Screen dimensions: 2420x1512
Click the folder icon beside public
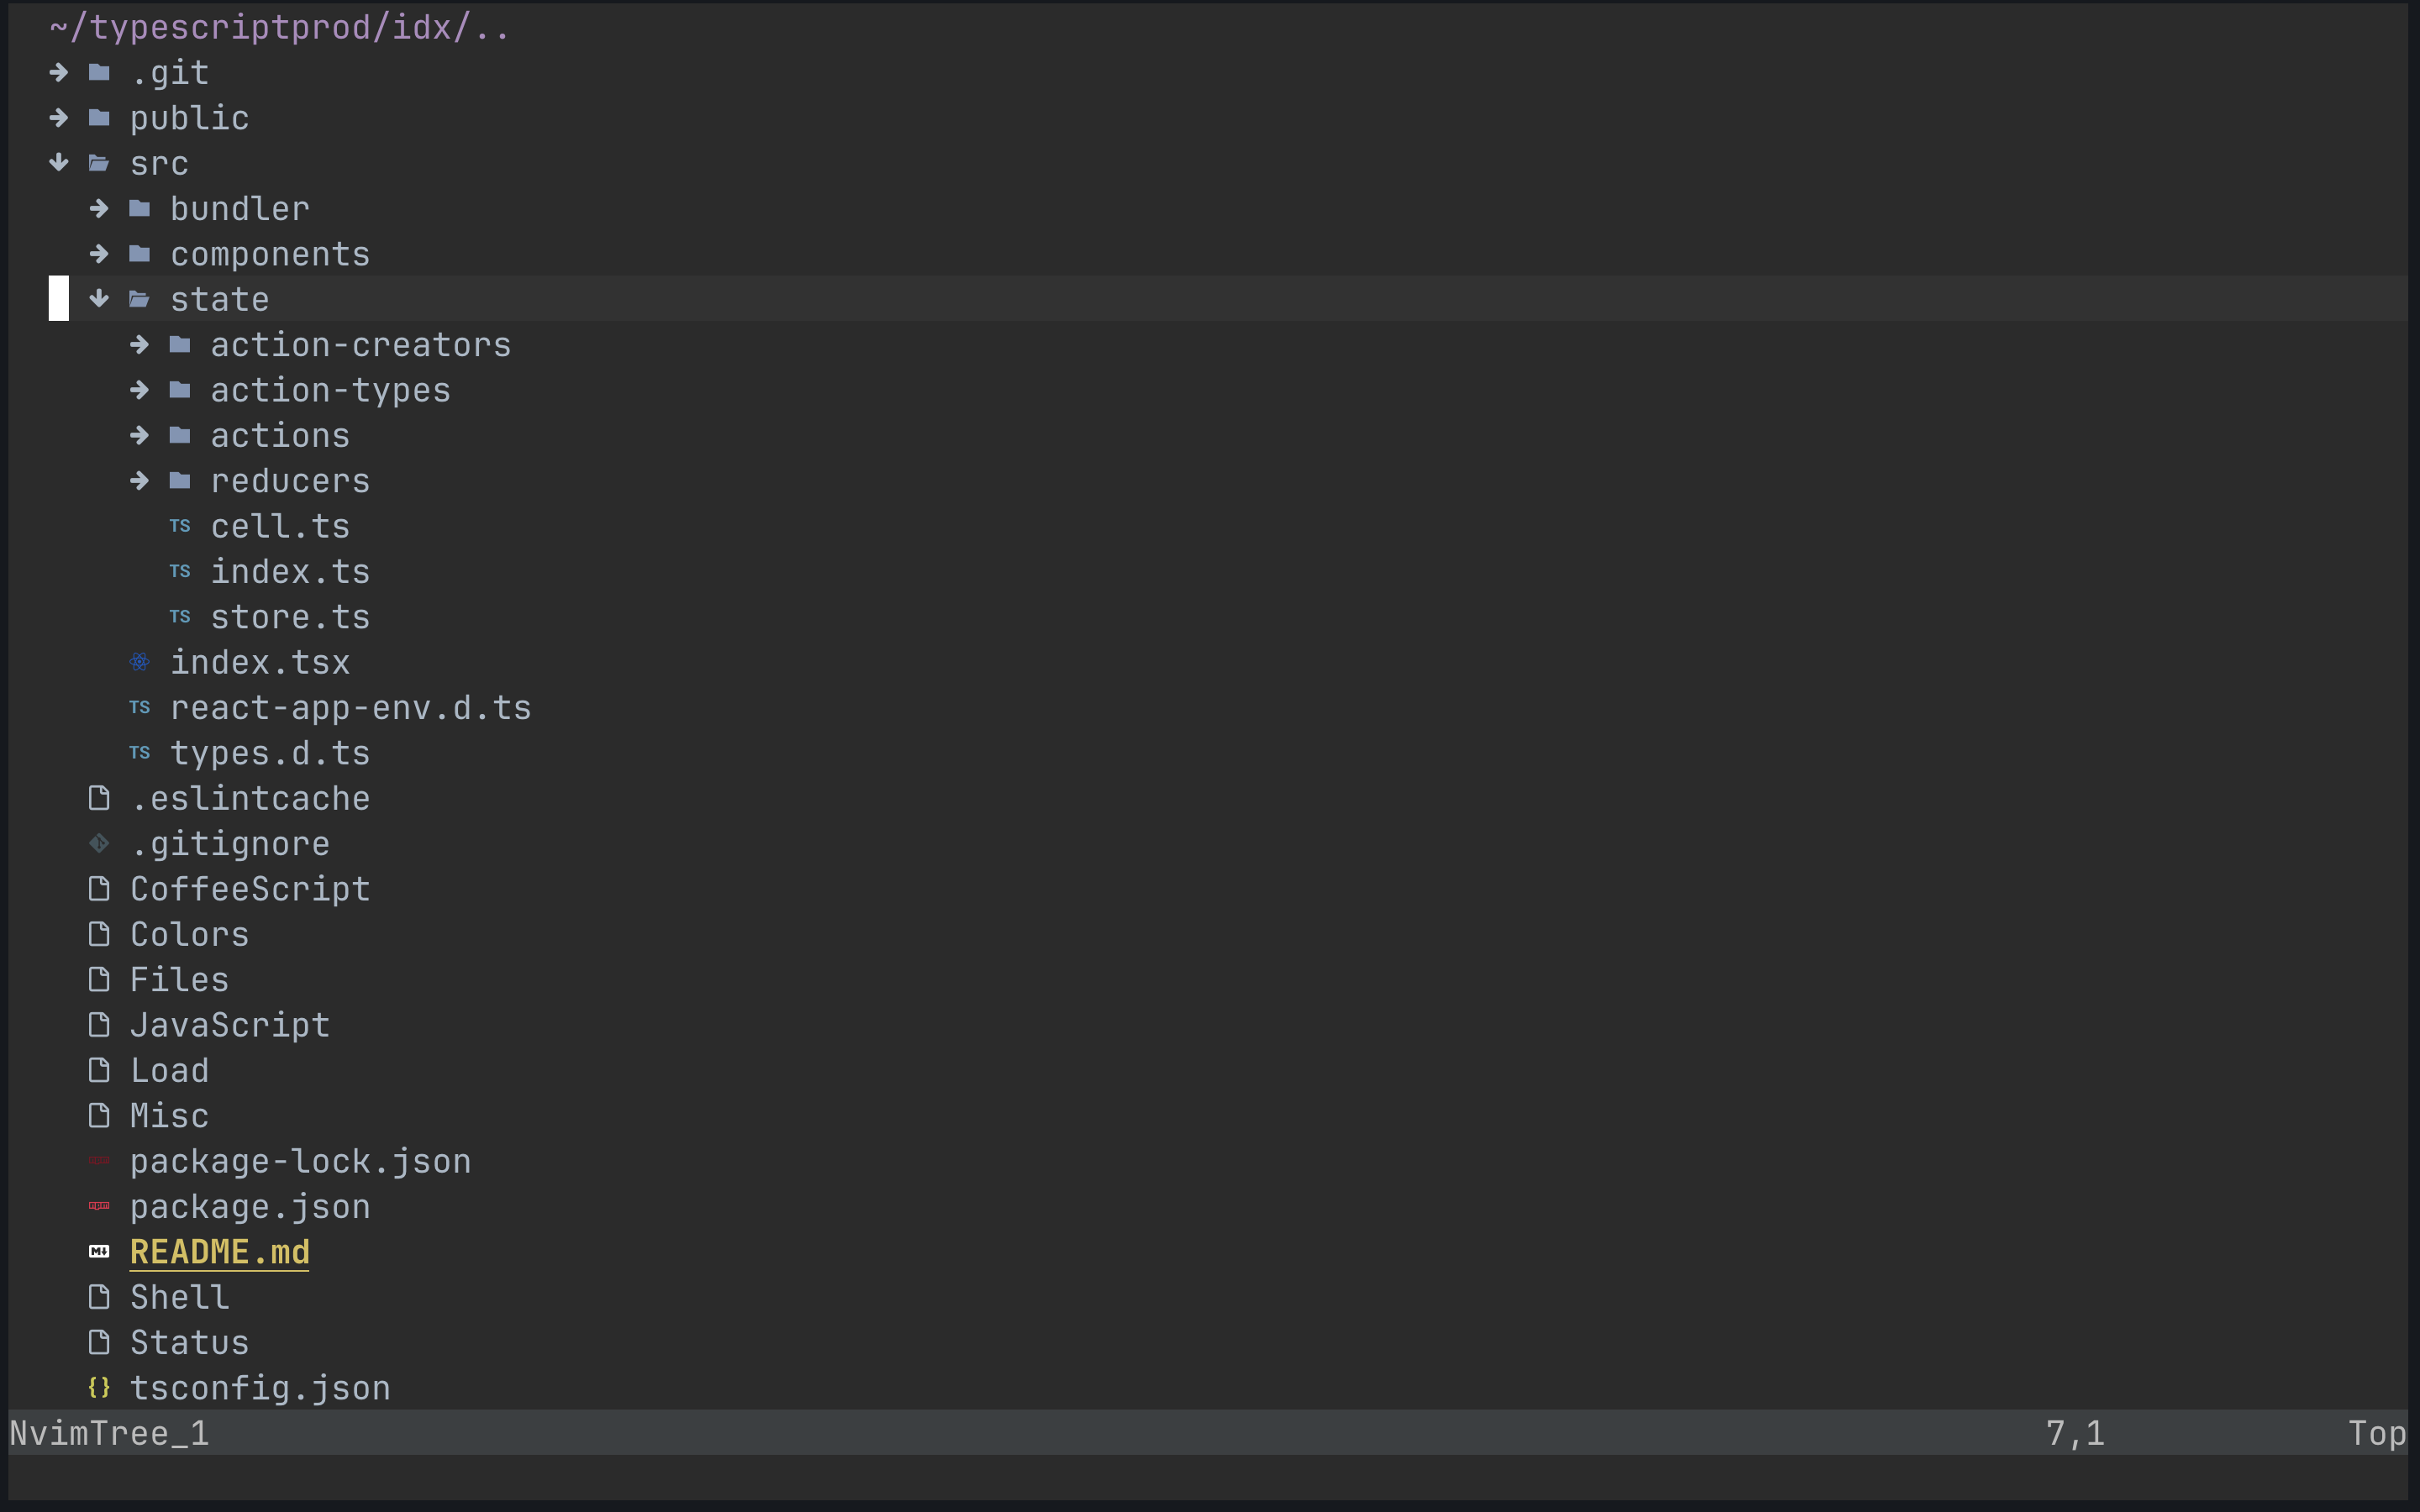(x=99, y=118)
